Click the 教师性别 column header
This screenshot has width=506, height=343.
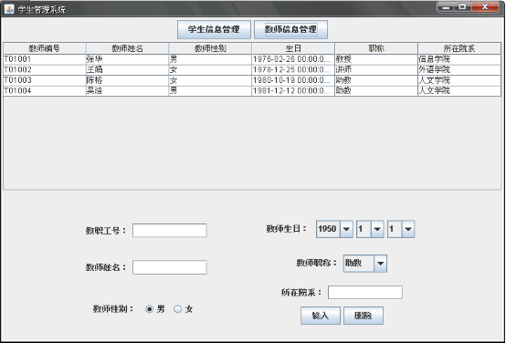click(210, 48)
